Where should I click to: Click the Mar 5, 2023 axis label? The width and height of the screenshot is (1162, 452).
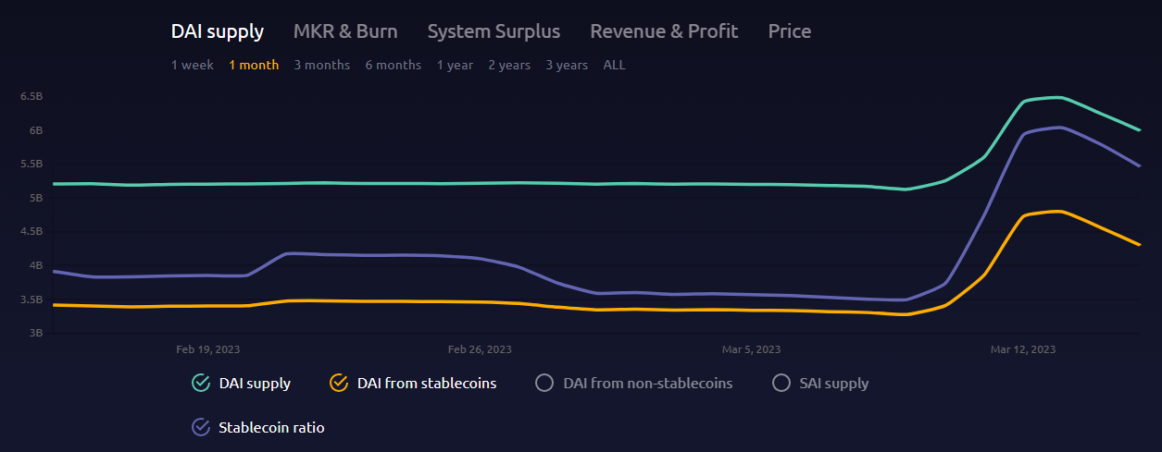pyautogui.click(x=751, y=349)
